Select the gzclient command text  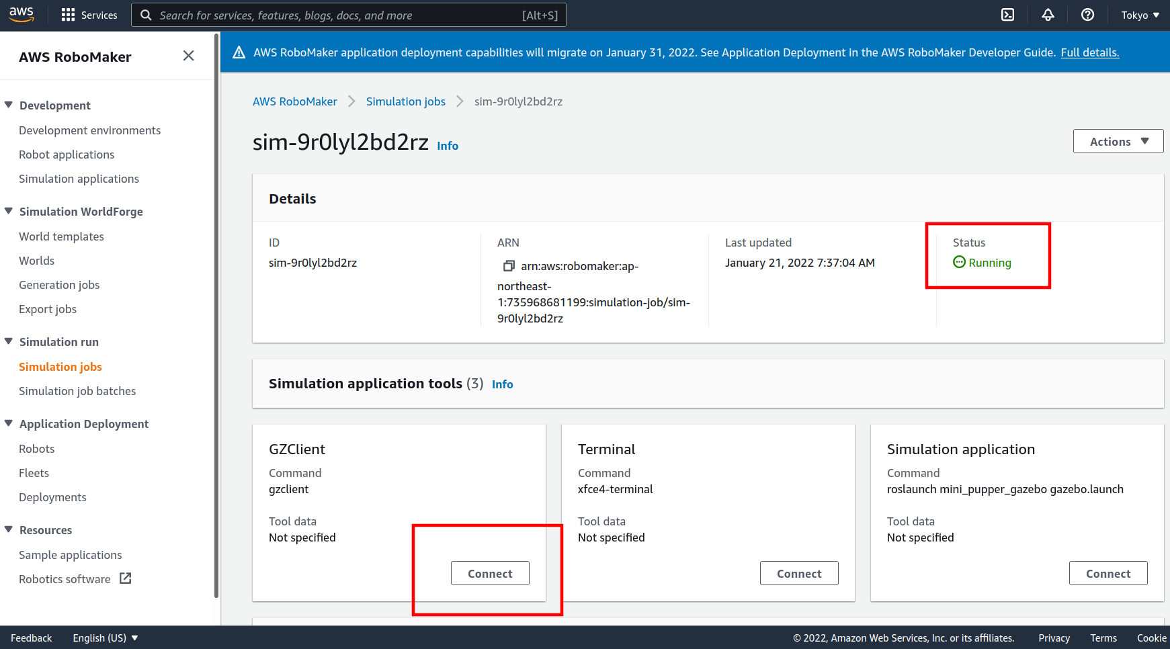289,489
